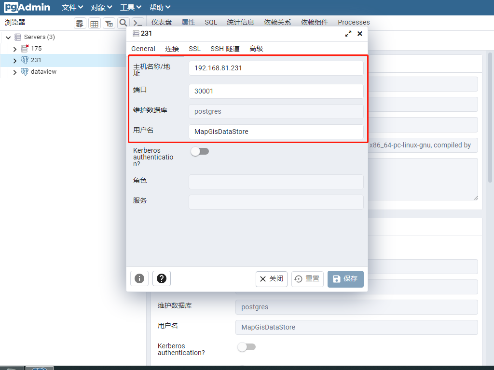
Task: Switch to the SQL panel tab
Action: (x=211, y=22)
